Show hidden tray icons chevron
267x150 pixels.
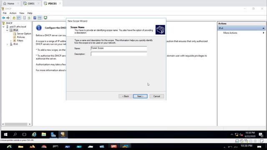point(232,135)
